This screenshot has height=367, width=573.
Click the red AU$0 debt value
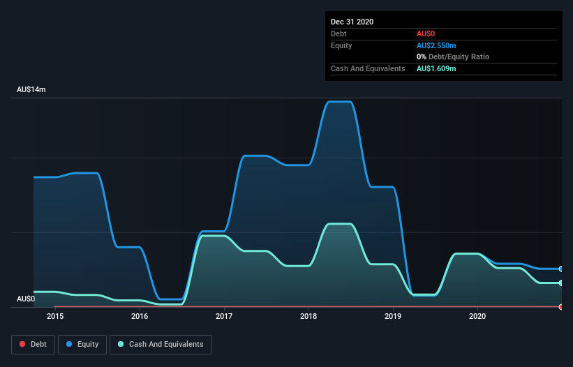point(426,33)
